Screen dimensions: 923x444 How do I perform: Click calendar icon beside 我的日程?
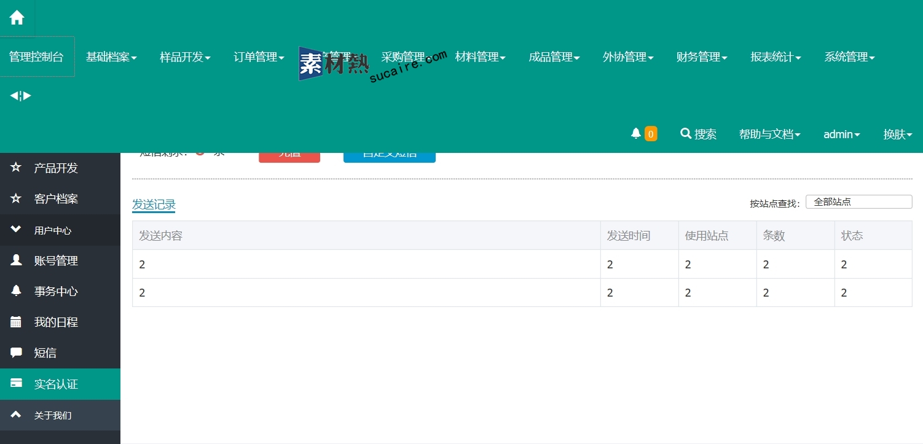click(16, 322)
